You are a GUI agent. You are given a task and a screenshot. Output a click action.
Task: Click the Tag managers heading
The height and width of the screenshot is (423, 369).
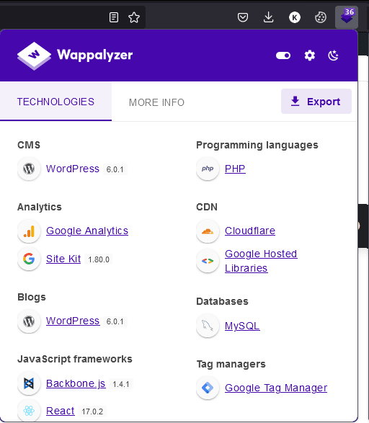point(231,364)
